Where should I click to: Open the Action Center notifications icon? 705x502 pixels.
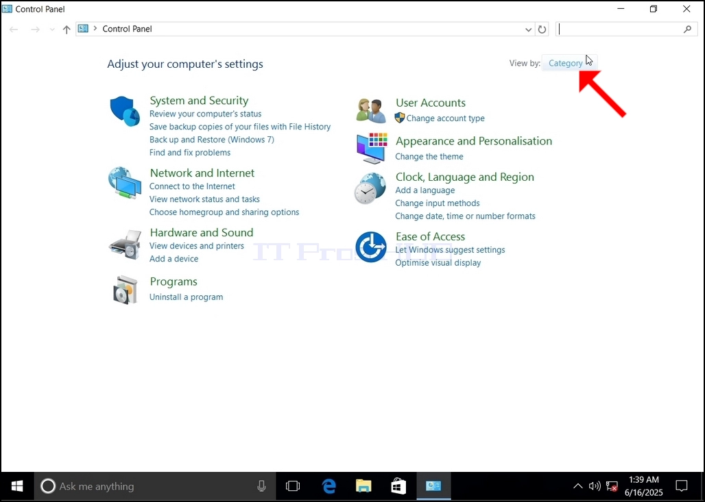tap(682, 486)
